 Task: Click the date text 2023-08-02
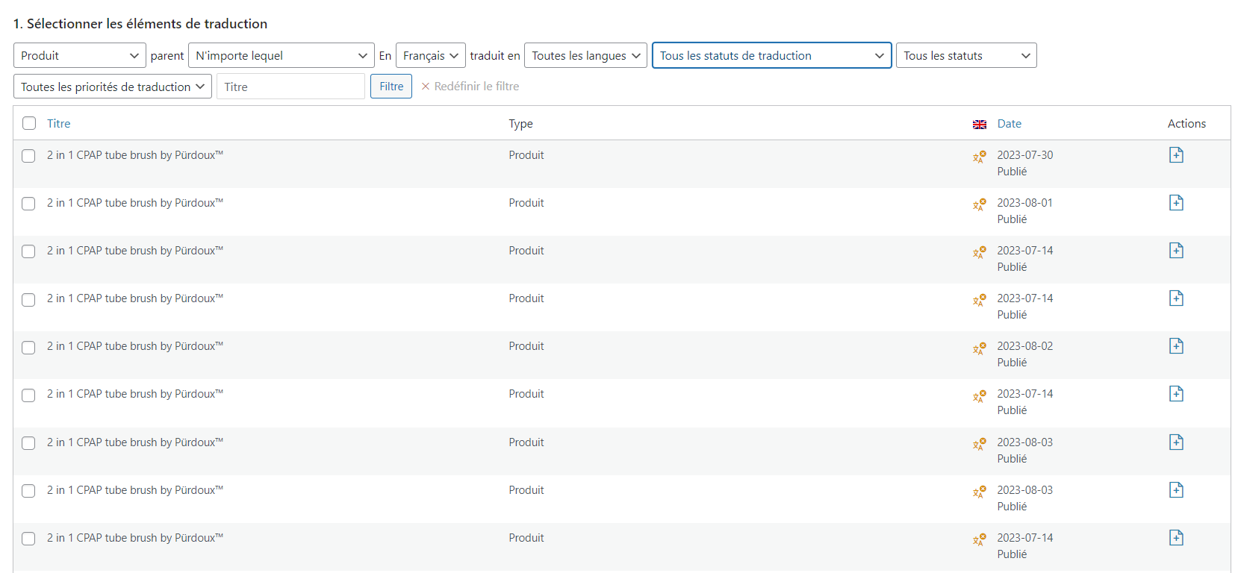[1025, 346]
